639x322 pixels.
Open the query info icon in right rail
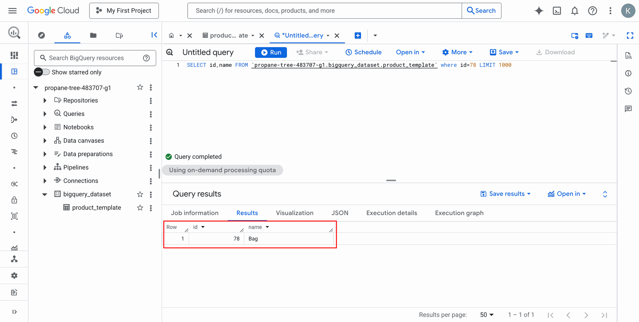[628, 73]
